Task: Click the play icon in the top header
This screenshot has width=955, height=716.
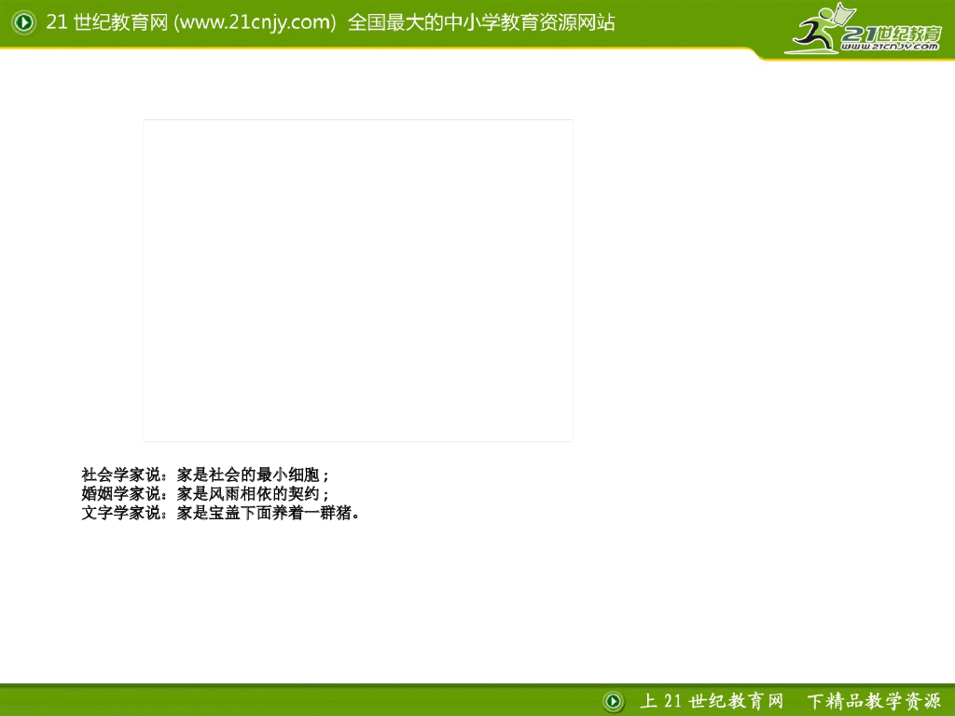Action: click(24, 22)
